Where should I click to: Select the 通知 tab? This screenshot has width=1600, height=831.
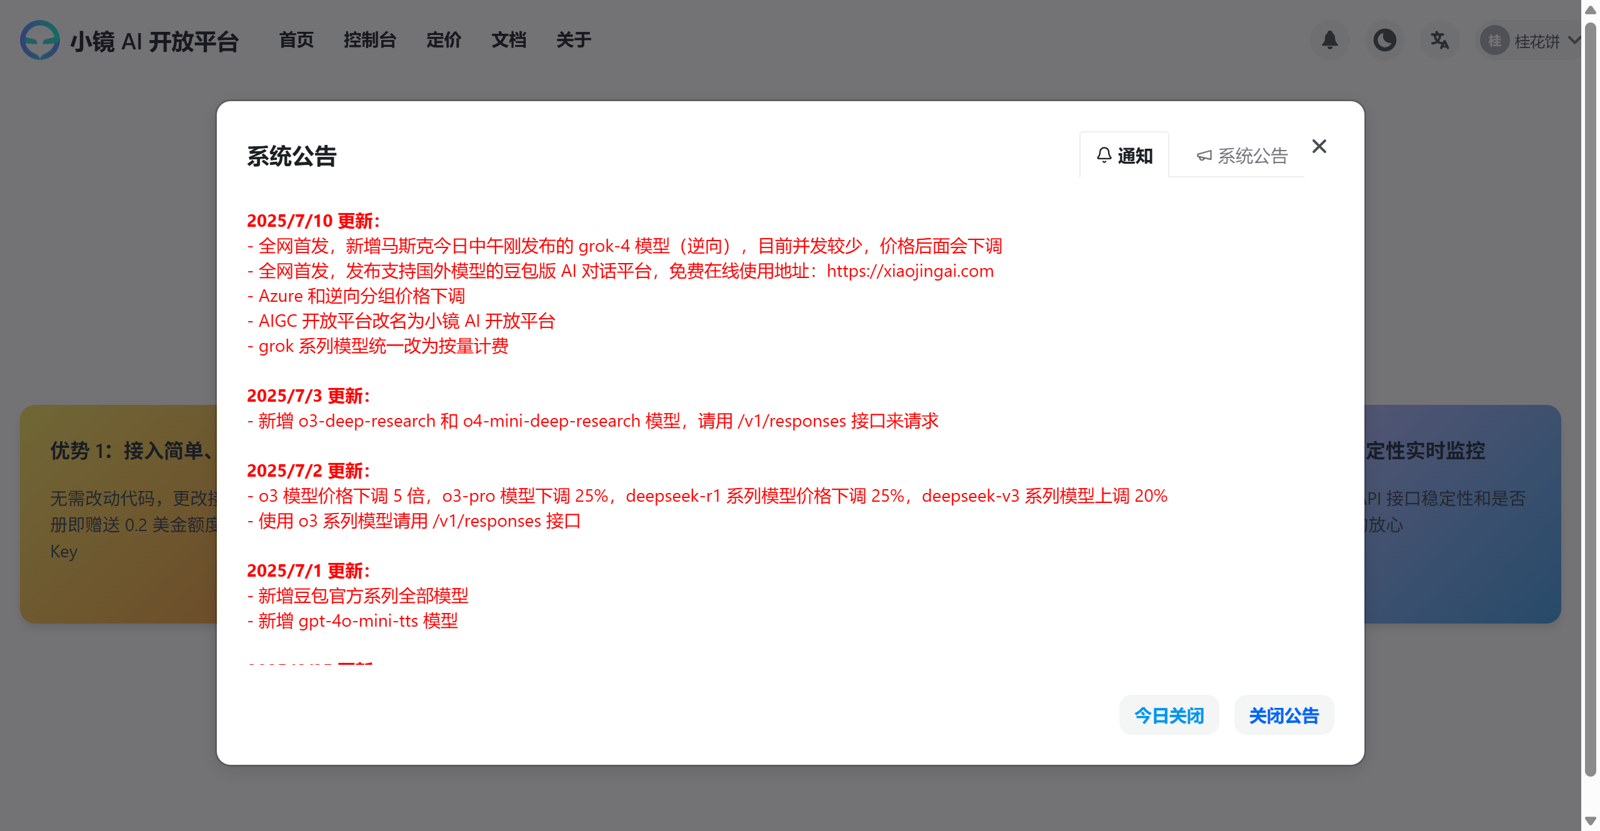[1124, 156]
